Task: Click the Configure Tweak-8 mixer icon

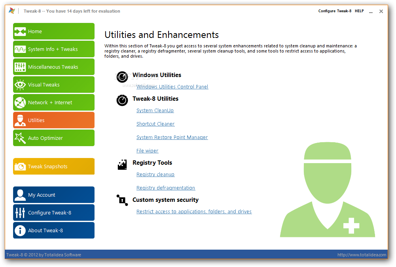Action: (20, 213)
